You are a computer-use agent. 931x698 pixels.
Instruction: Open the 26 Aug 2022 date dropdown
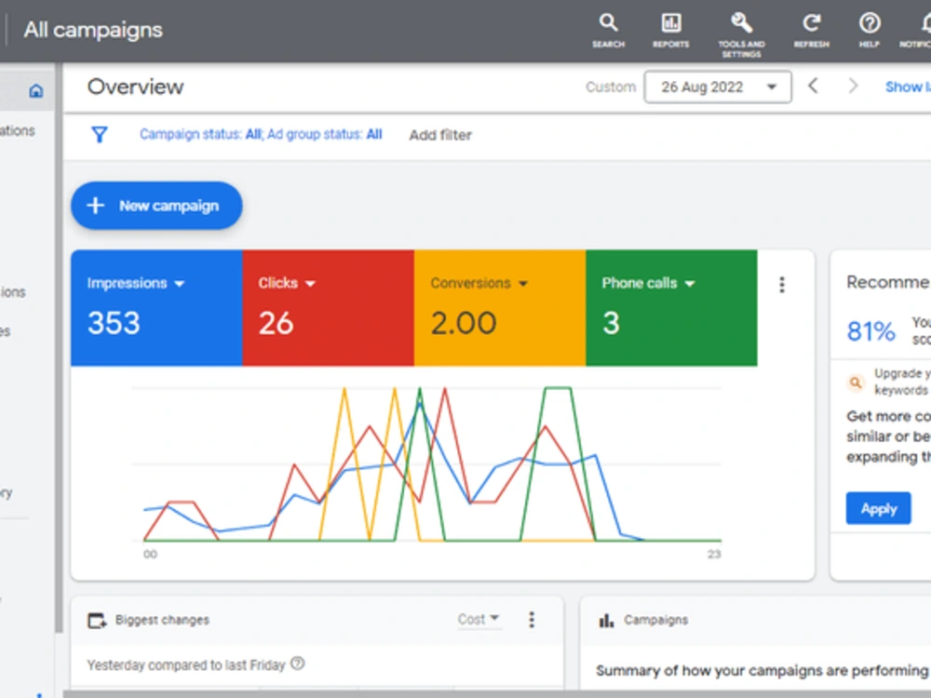[717, 87]
